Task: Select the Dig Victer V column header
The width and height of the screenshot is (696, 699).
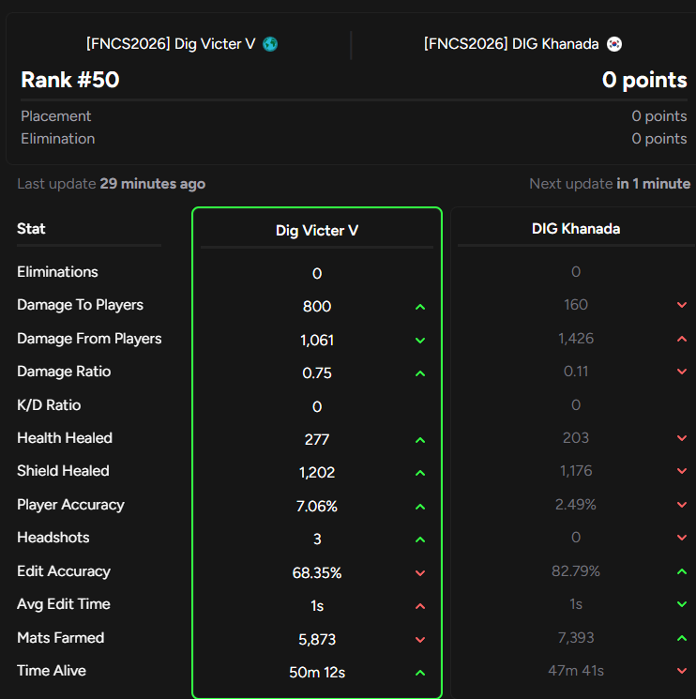Action: (x=317, y=231)
